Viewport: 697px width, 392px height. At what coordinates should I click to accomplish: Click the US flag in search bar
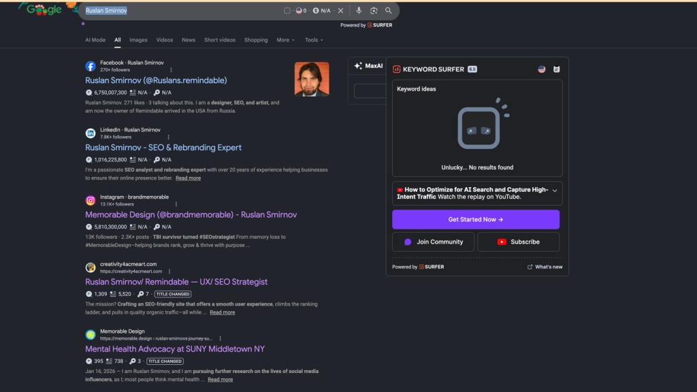299,11
